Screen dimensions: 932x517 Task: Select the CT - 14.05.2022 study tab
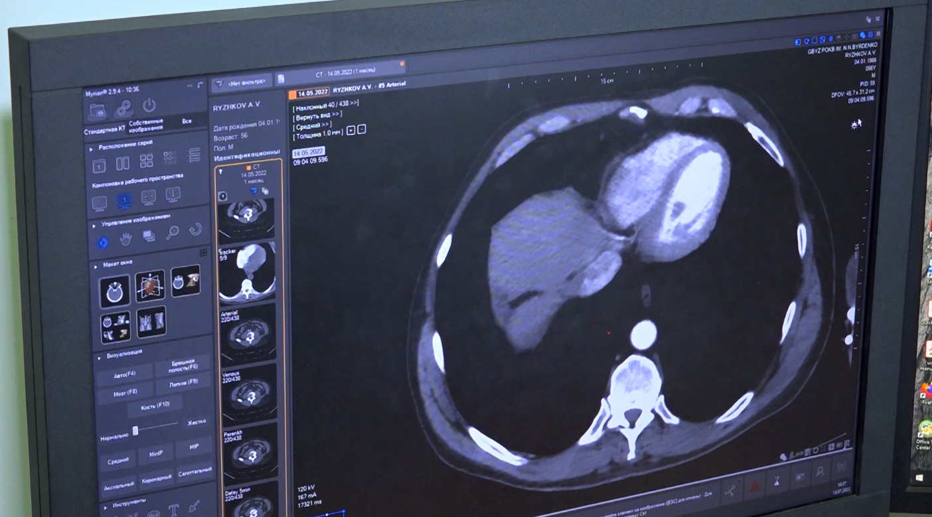pos(341,74)
